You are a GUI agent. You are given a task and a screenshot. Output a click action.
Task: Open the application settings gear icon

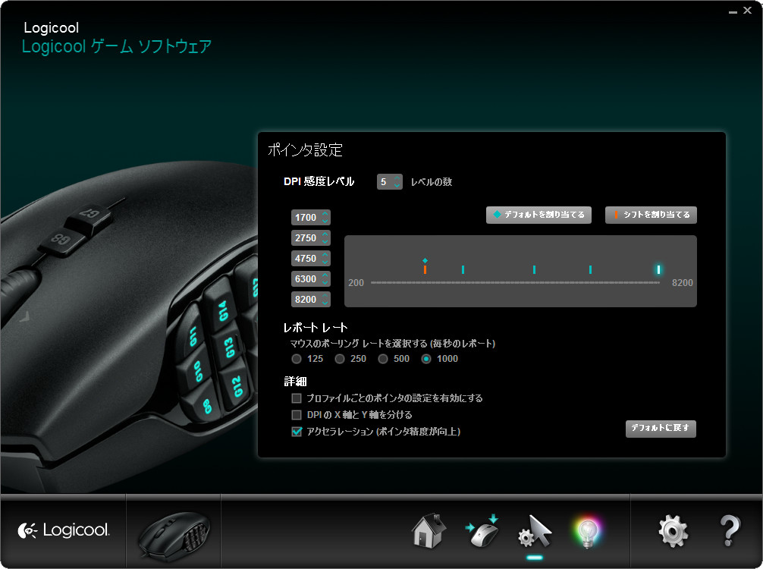click(673, 532)
